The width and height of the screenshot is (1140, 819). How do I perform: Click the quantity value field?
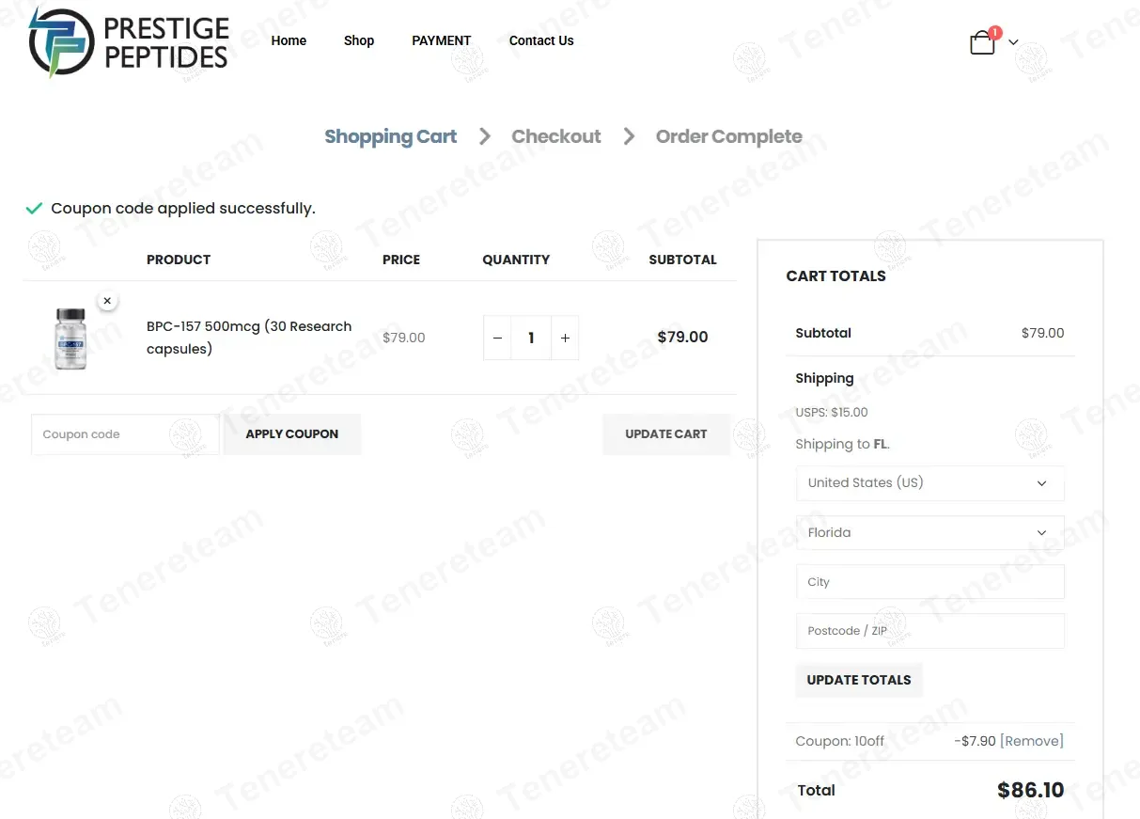tap(531, 338)
